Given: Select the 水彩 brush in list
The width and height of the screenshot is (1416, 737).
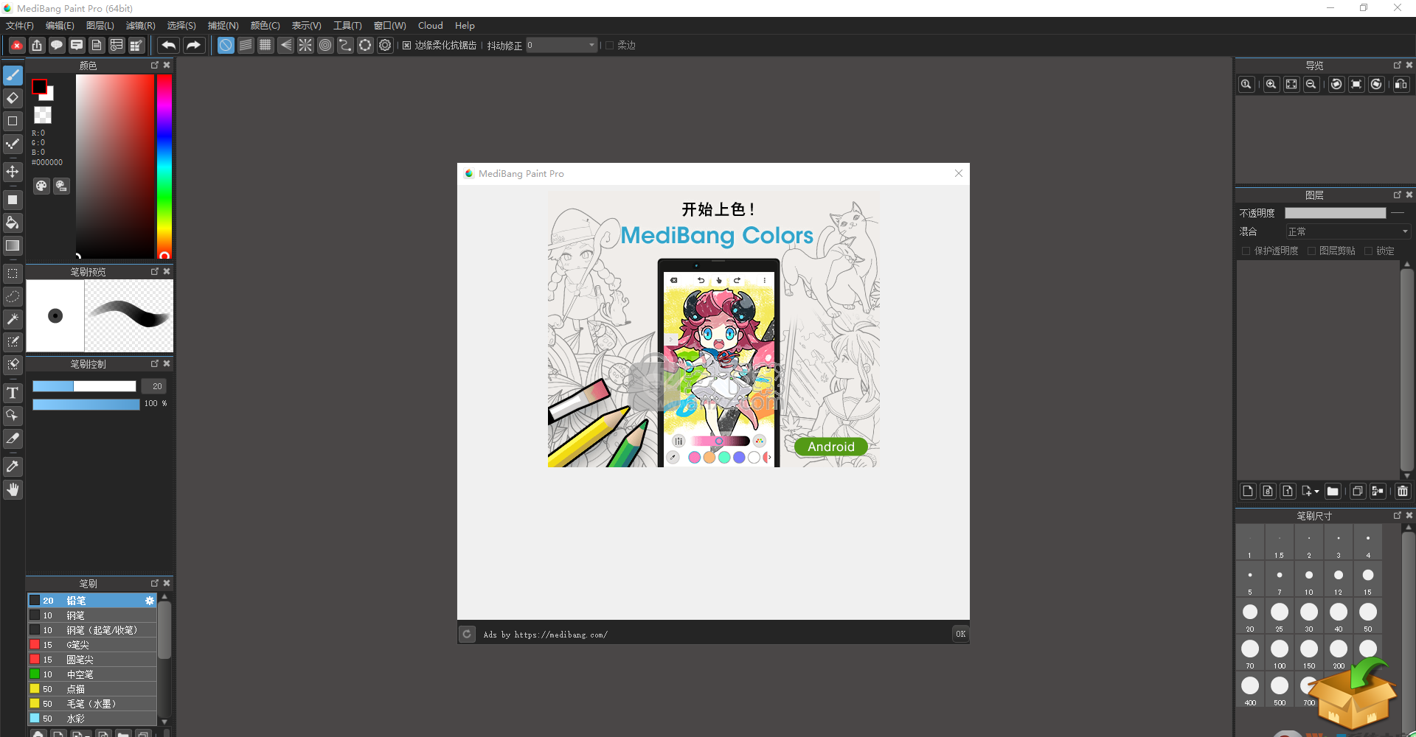Looking at the screenshot, I should [x=92, y=719].
